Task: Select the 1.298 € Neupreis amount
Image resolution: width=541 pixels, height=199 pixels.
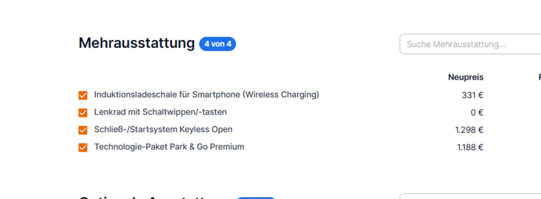Action: pos(469,130)
